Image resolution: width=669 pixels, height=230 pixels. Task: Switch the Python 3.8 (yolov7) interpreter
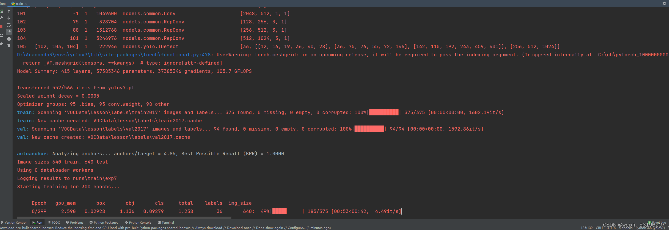point(650,228)
